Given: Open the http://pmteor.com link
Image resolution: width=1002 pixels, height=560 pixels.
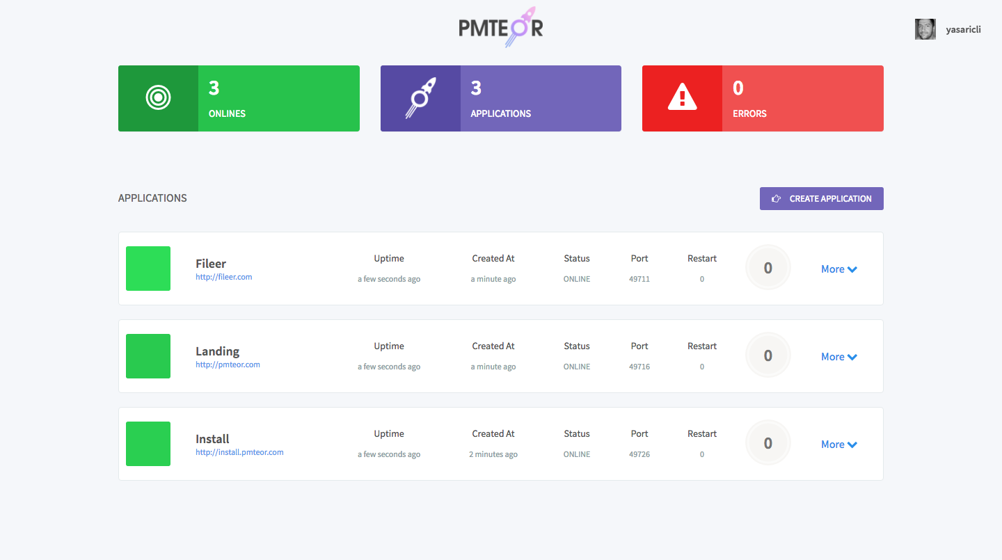Looking at the screenshot, I should [228, 365].
